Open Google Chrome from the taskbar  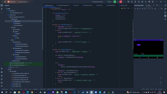coord(32,92)
